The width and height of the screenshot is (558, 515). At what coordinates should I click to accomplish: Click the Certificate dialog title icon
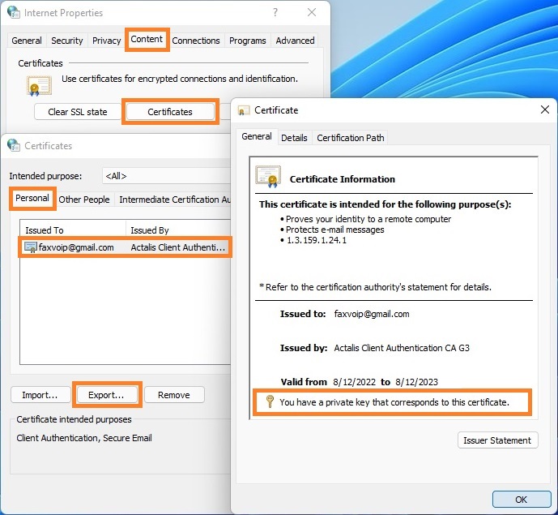(x=244, y=110)
